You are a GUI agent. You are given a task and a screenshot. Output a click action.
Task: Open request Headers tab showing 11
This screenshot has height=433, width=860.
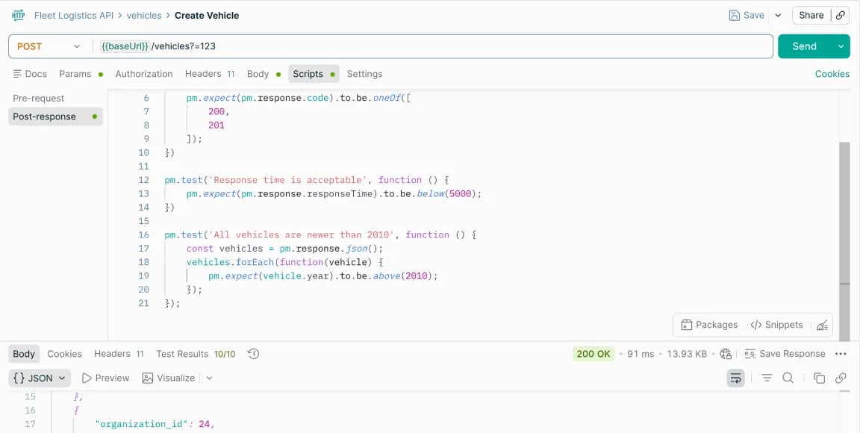click(210, 74)
